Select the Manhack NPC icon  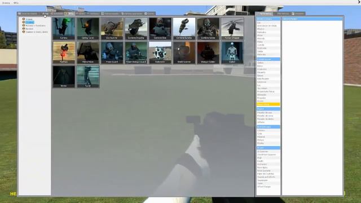(64, 52)
